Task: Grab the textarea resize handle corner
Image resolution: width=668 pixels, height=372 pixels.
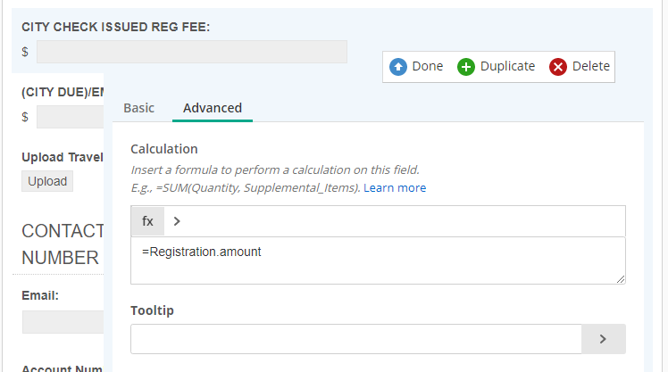Action: pos(621,279)
